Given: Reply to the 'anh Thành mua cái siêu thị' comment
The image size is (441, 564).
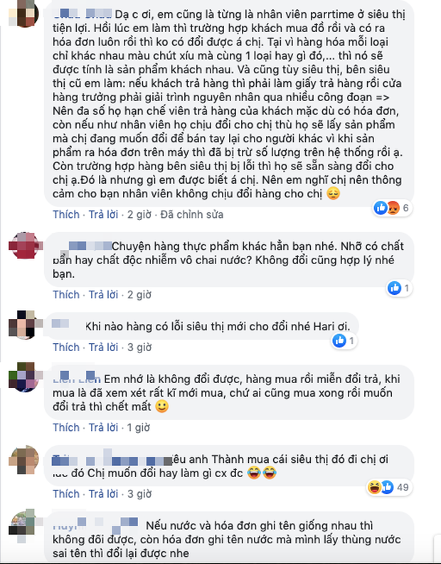Looking at the screenshot, I should [x=104, y=494].
